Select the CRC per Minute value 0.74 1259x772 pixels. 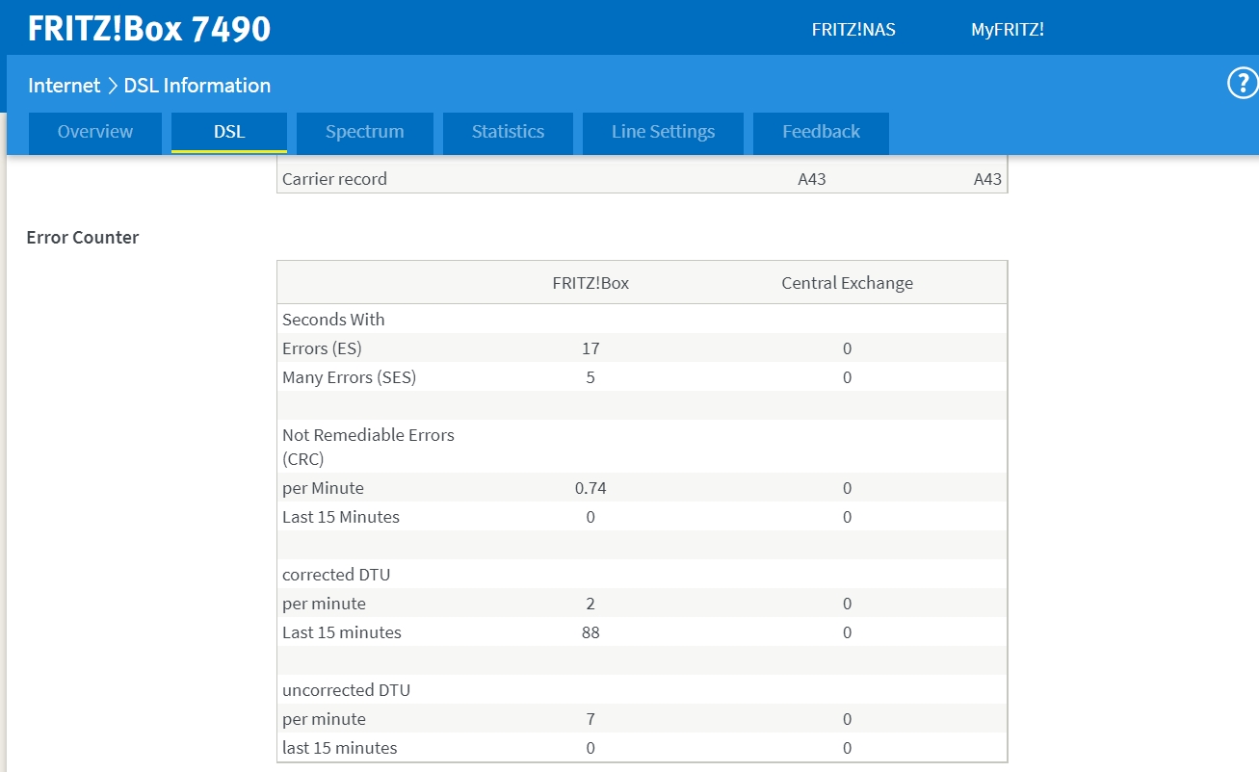(590, 488)
